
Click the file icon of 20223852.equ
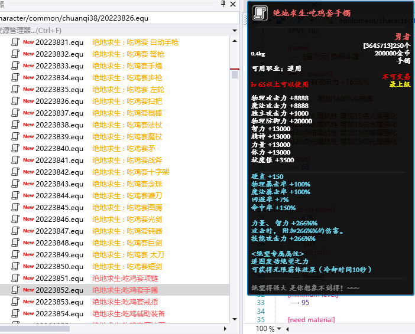(x=15, y=290)
